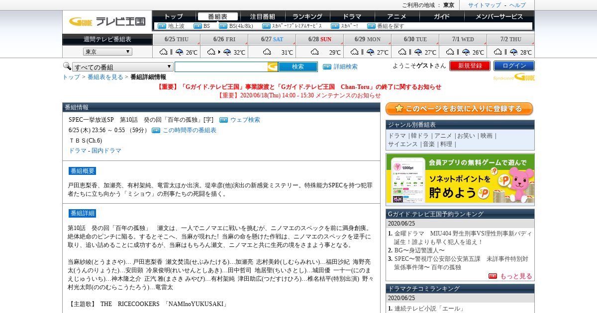Screen dimensions: 597x313
Task: Open the 事業譲渡 important notice link
Action: (x=299, y=87)
